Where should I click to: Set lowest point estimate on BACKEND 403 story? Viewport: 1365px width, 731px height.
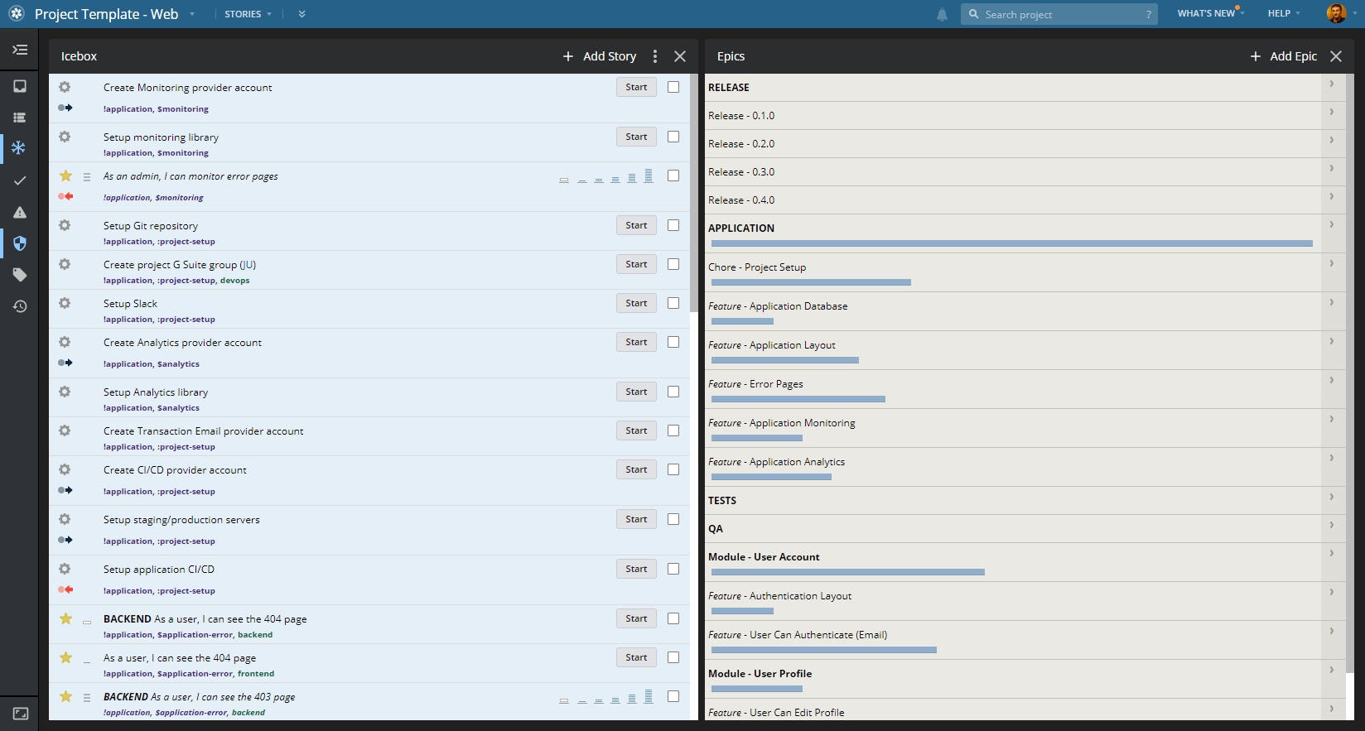pyautogui.click(x=564, y=700)
